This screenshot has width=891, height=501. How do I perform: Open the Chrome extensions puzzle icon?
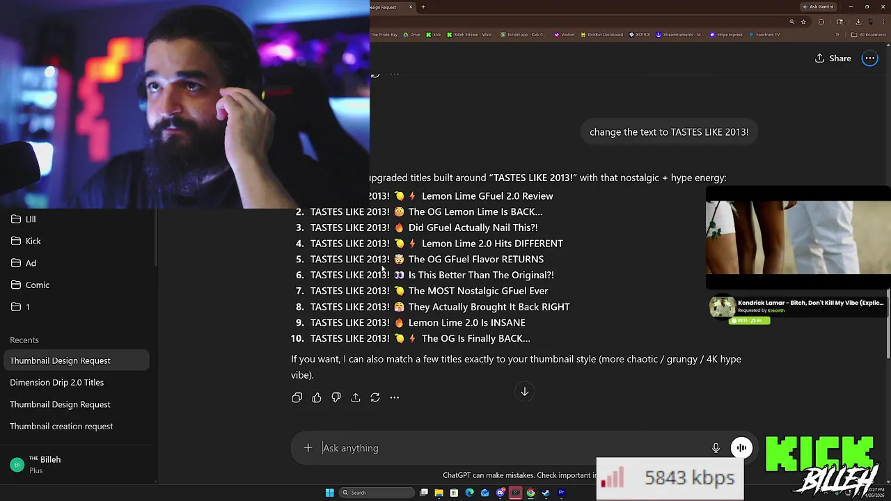821,22
